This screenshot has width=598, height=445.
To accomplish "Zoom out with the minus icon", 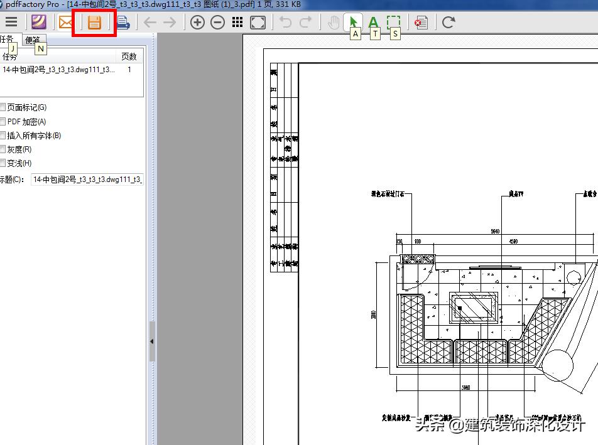I will (217, 23).
